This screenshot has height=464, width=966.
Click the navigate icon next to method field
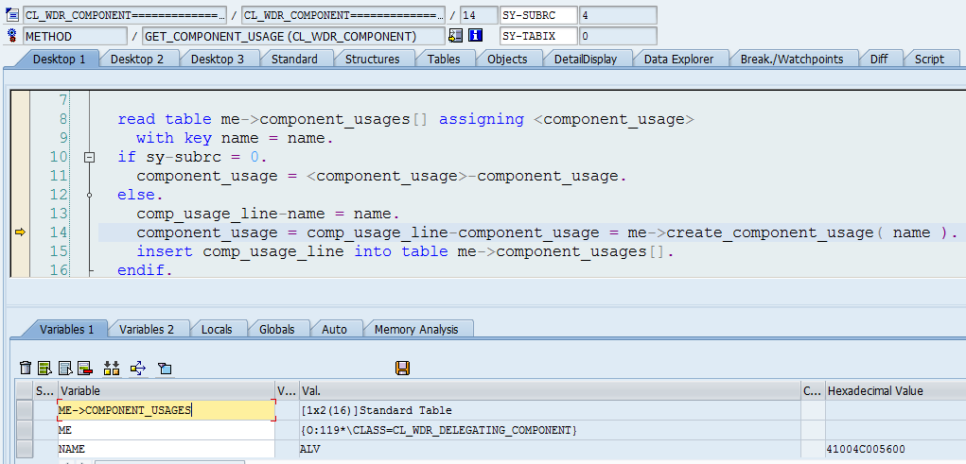(x=456, y=36)
